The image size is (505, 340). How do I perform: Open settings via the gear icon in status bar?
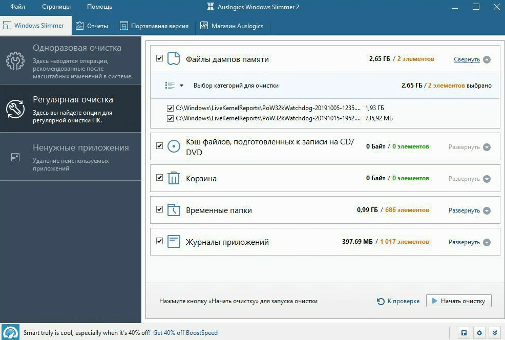(x=479, y=333)
